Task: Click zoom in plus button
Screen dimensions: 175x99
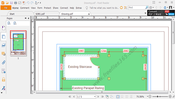Action: pos(170,97)
